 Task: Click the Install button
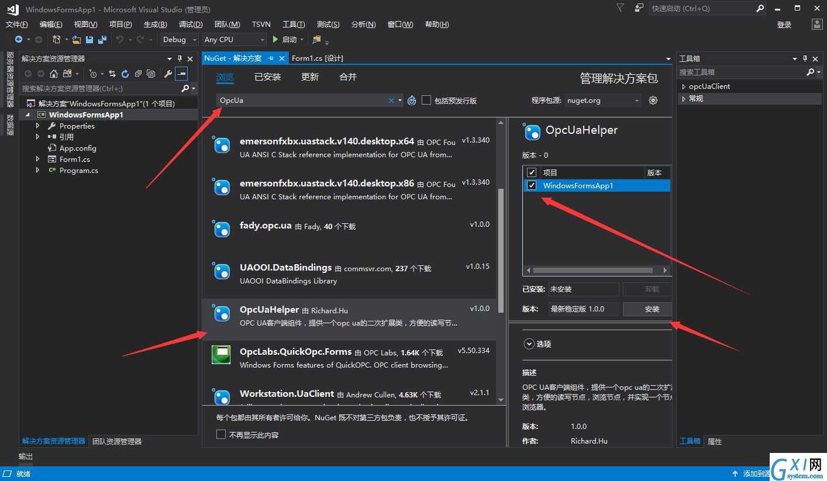(x=647, y=309)
